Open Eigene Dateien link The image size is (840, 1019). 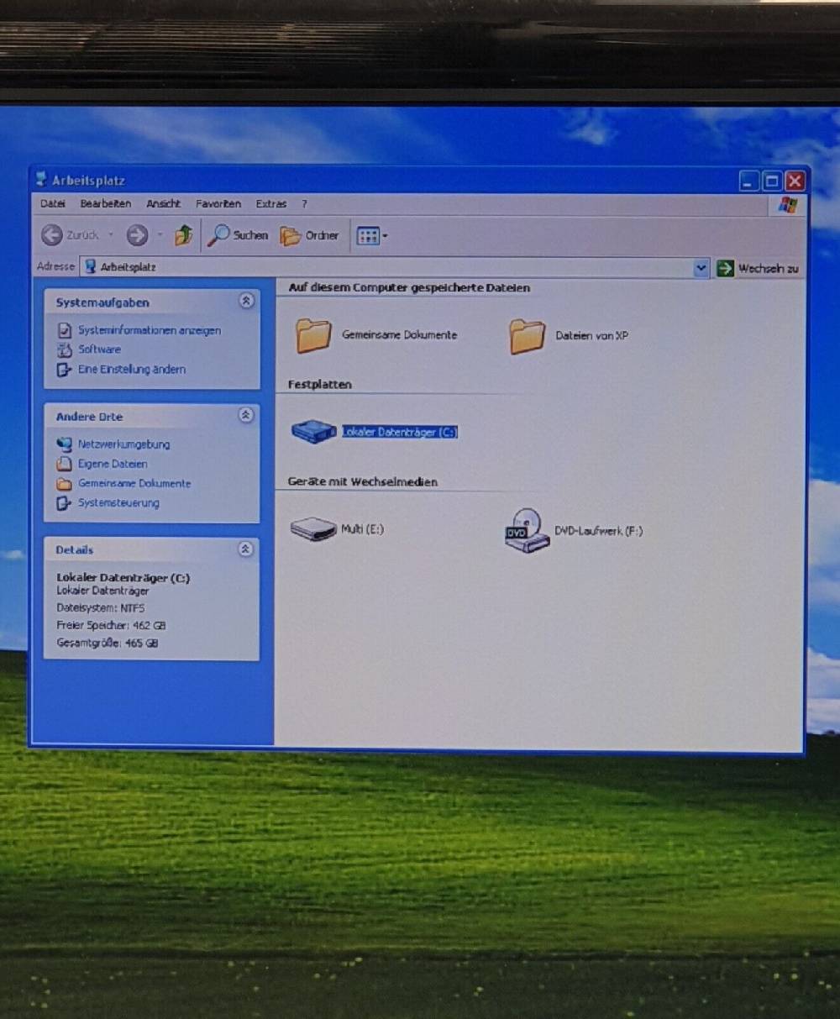pyautogui.click(x=113, y=464)
